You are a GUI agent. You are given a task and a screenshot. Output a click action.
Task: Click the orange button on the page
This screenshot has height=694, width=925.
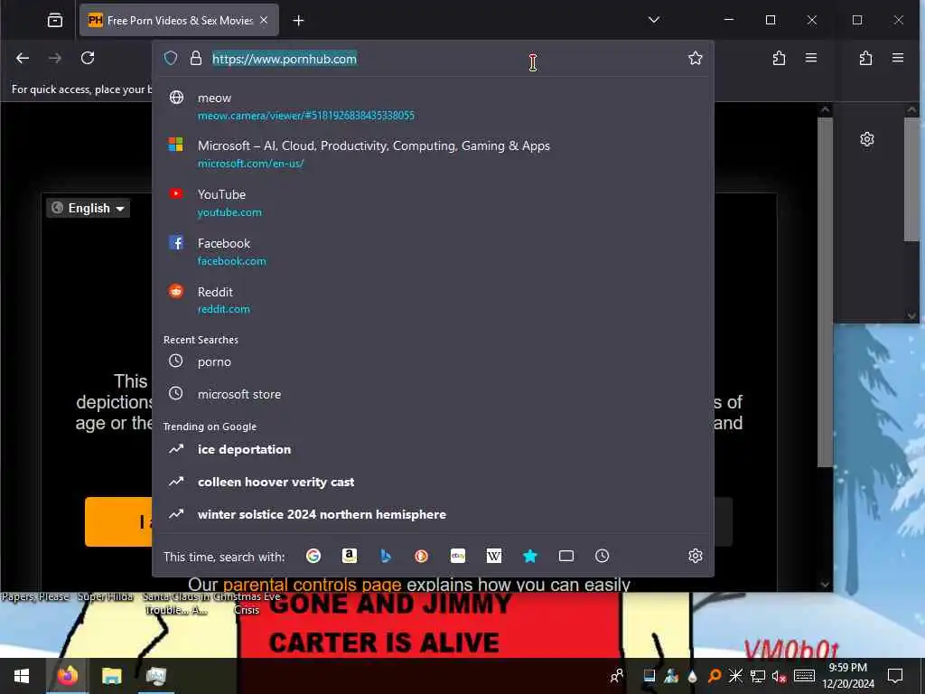click(x=118, y=521)
